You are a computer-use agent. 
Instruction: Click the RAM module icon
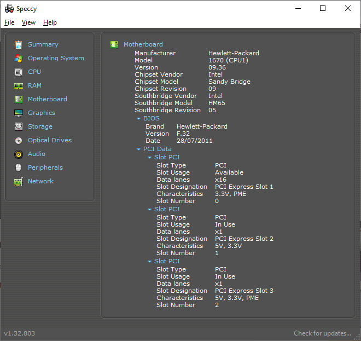coord(19,85)
